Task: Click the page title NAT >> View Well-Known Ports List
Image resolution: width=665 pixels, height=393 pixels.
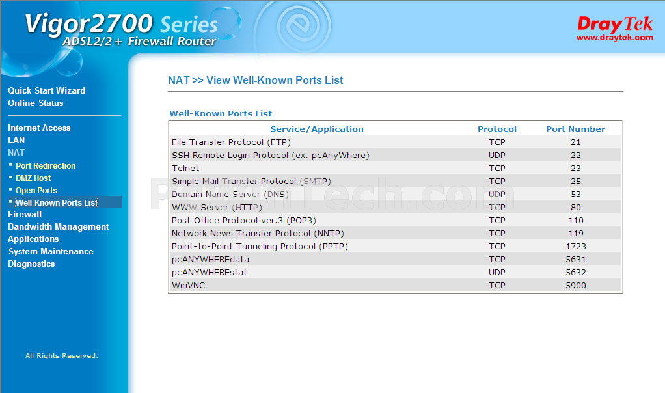Action: 255,80
